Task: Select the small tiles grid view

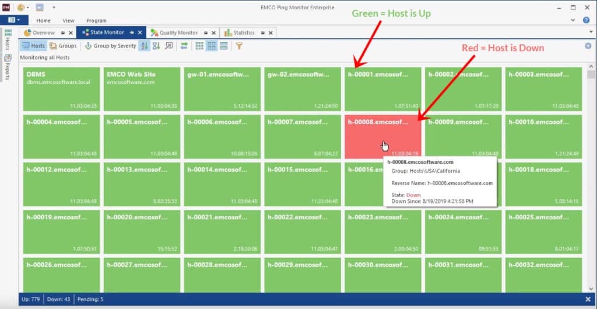Action: point(199,46)
